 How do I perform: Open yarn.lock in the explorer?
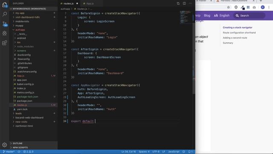click(22, 110)
